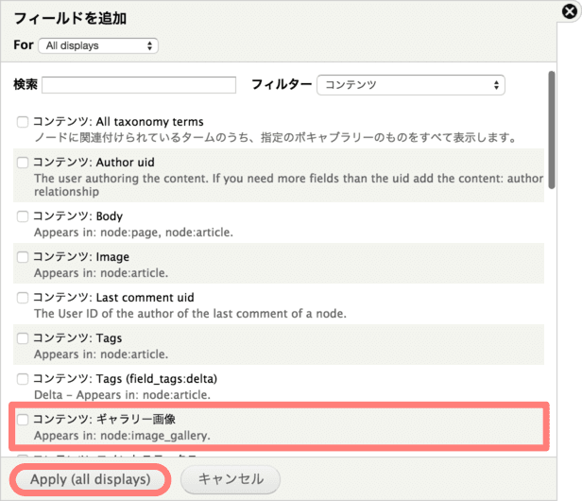Check the Last comment uid checkbox
582x501 pixels.
tap(23, 298)
